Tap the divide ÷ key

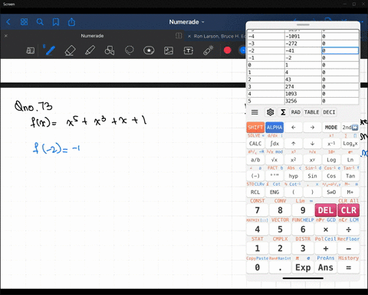click(x=349, y=229)
